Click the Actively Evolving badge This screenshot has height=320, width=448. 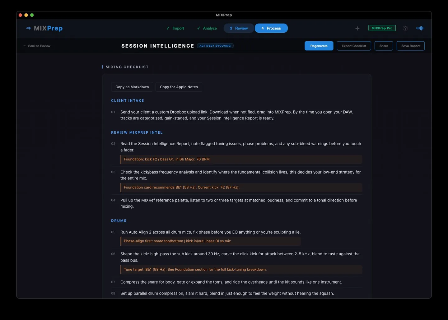(x=215, y=46)
